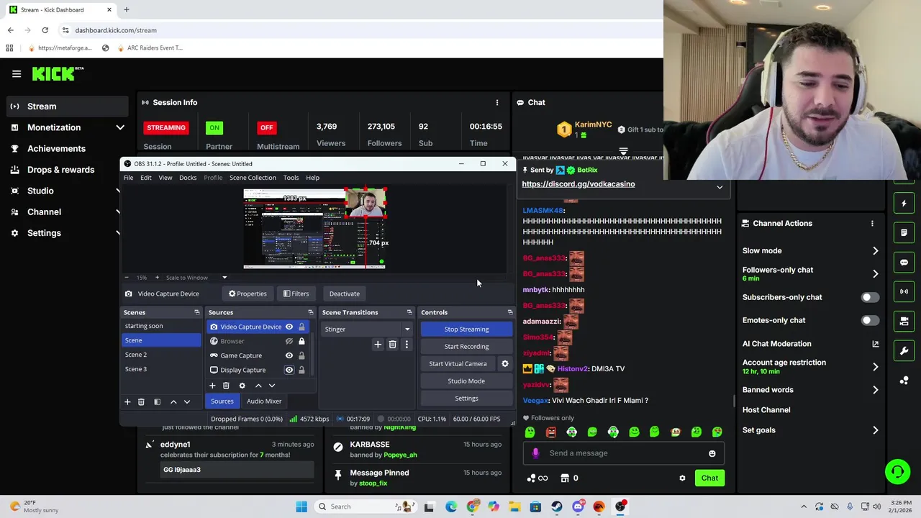Click the camera sidebar icon
Screen dimensions: 921x518
[904, 321]
